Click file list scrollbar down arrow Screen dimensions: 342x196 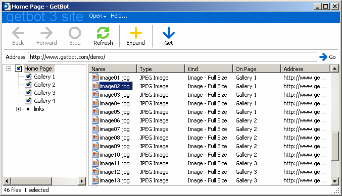pos(334,181)
